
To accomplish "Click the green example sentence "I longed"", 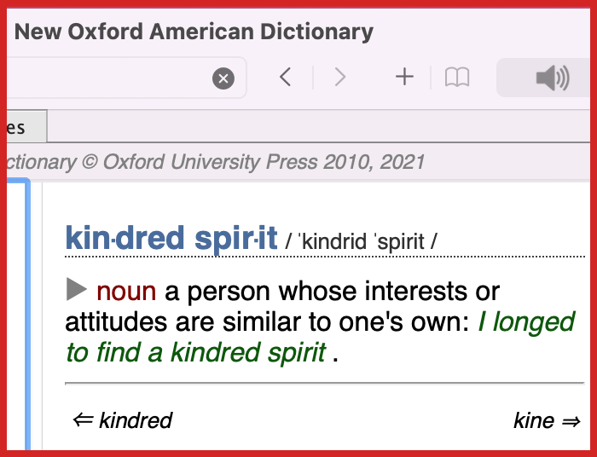I will click(526, 321).
